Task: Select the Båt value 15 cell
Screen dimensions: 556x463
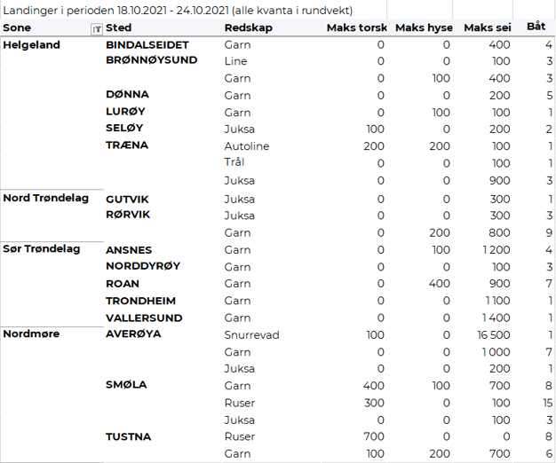Action: (546, 403)
